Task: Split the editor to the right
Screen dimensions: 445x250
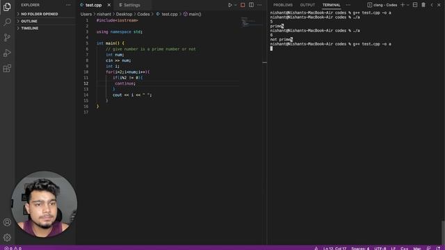Action: (251, 5)
